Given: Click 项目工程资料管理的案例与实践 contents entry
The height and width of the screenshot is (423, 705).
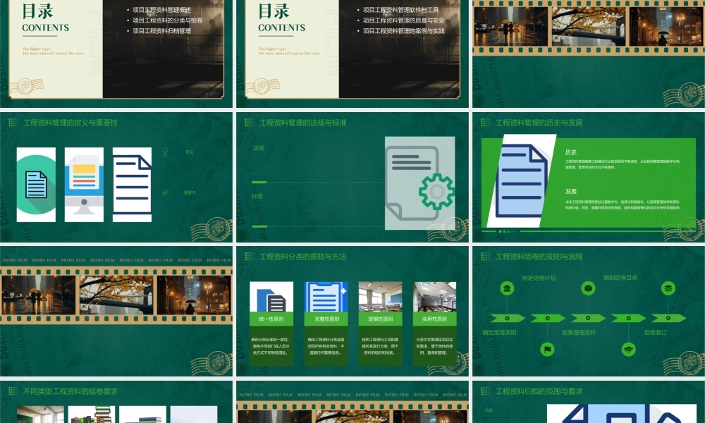Looking at the screenshot, I should coord(404,31).
